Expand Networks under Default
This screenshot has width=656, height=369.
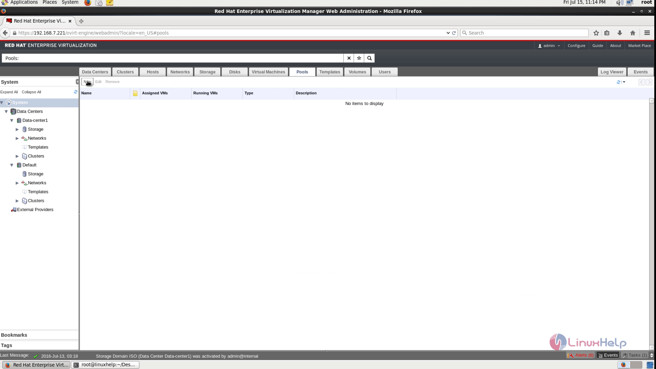(17, 183)
